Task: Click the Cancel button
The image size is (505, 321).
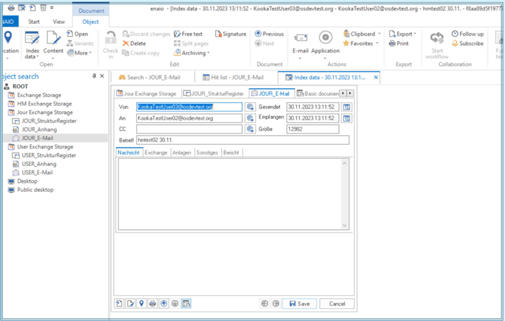Action: click(337, 304)
